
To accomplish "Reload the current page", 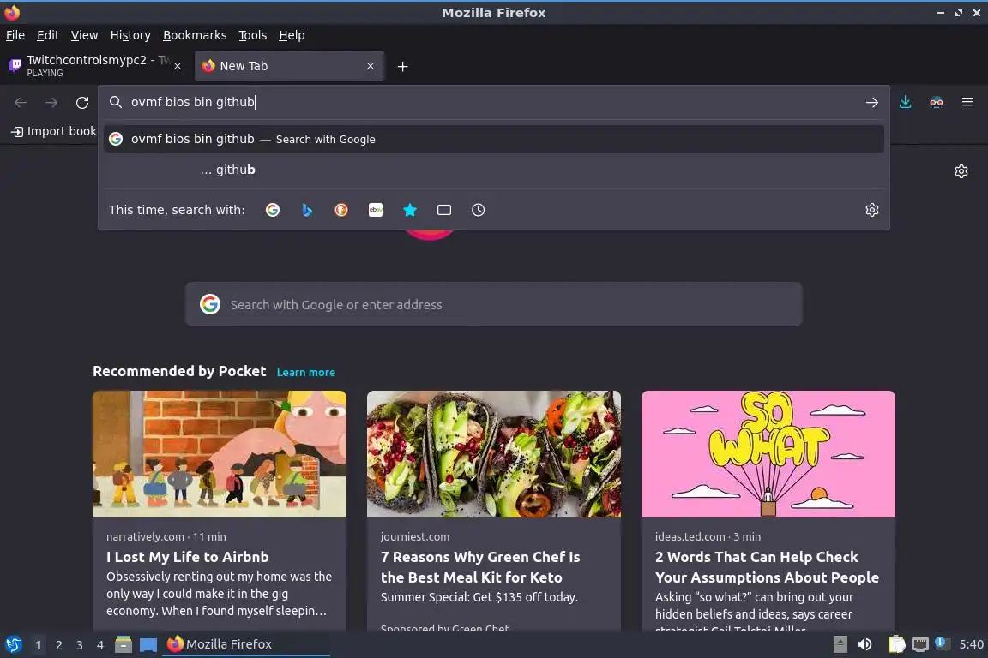I will pos(82,102).
